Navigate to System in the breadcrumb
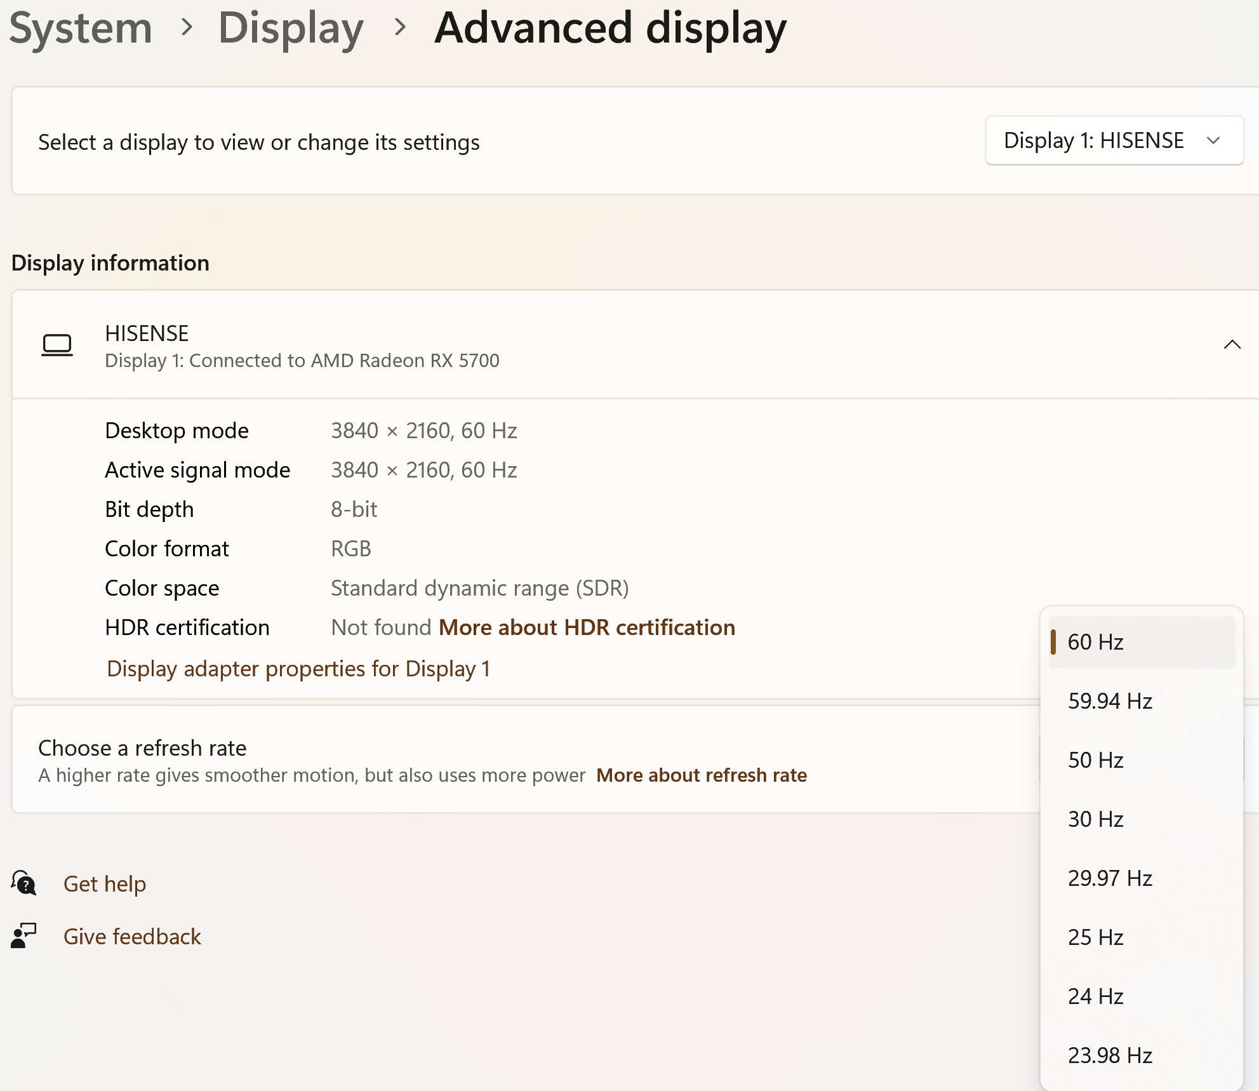1259x1091 pixels. (x=81, y=28)
